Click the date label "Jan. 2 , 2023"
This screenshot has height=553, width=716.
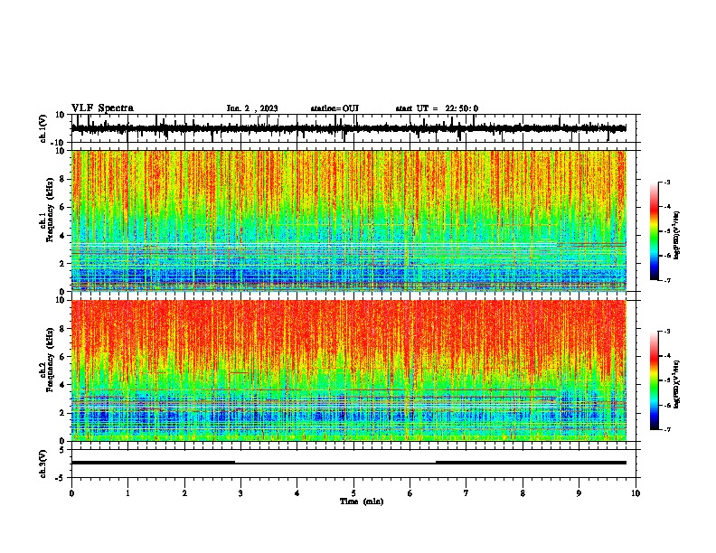click(252, 108)
